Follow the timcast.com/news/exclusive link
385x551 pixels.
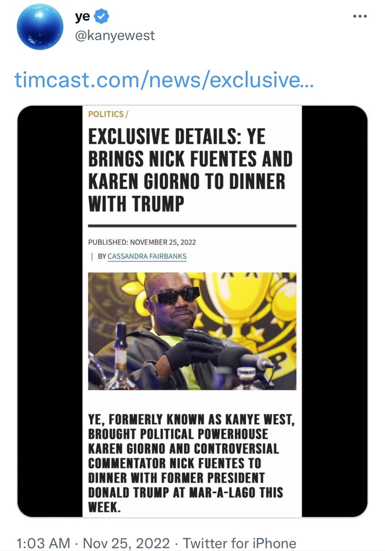[x=164, y=81]
